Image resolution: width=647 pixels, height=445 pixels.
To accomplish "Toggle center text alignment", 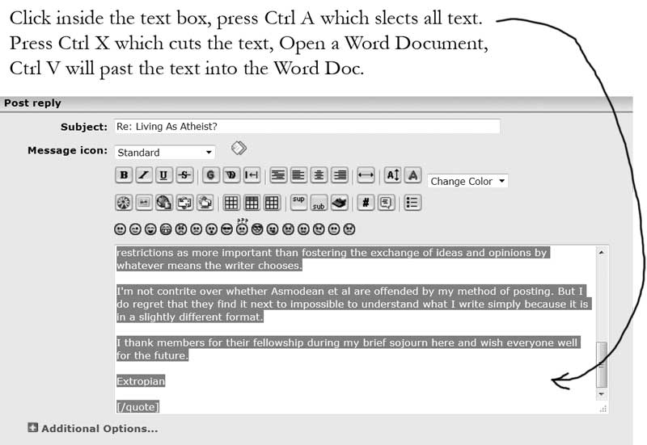I will (319, 174).
